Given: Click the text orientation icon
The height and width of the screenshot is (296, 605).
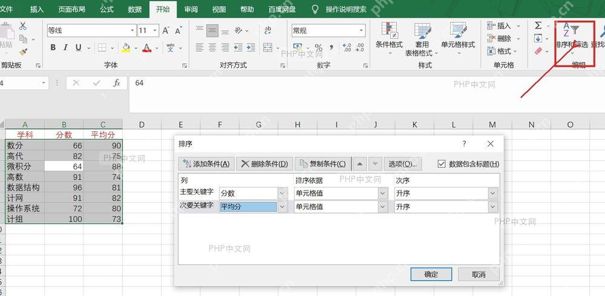Looking at the screenshot, I should (x=239, y=30).
